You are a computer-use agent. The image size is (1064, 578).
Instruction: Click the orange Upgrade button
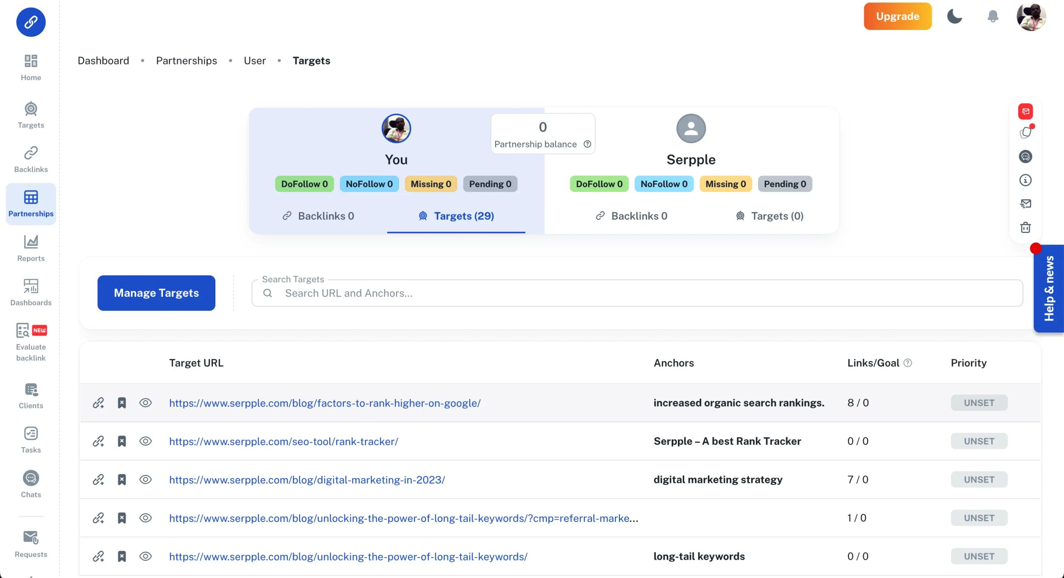click(898, 16)
